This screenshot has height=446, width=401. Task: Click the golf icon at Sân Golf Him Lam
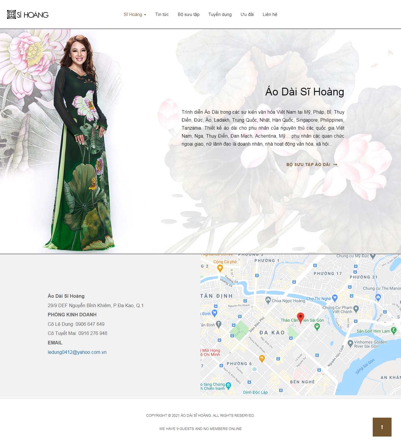coord(394,330)
